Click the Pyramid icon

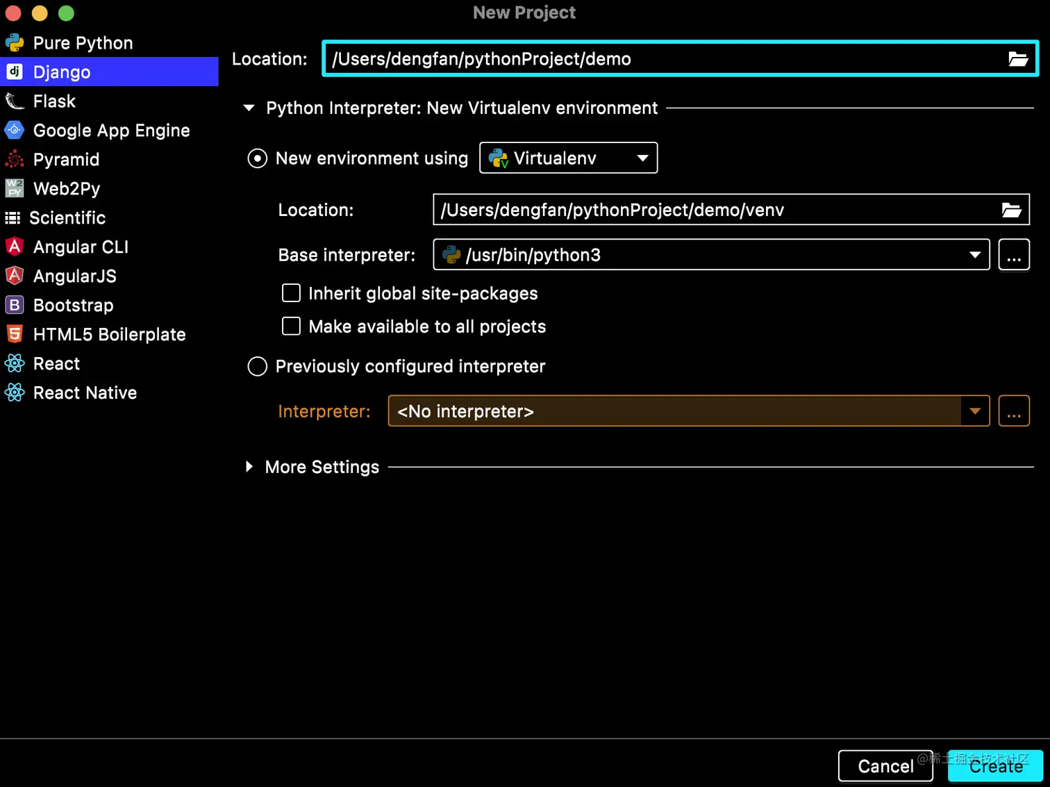(15, 159)
